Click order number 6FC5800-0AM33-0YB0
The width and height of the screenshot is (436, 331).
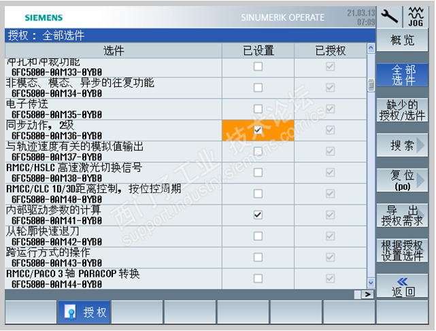[x=56, y=72]
